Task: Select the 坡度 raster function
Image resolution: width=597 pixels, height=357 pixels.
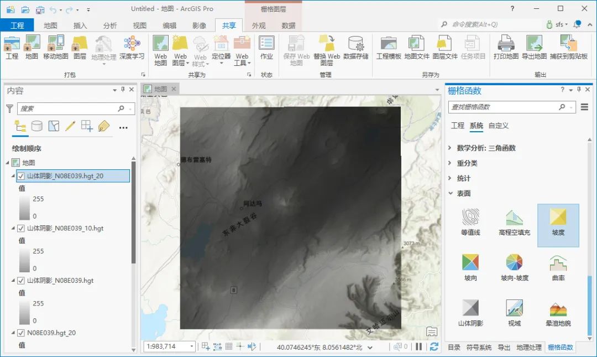Action: pyautogui.click(x=558, y=225)
